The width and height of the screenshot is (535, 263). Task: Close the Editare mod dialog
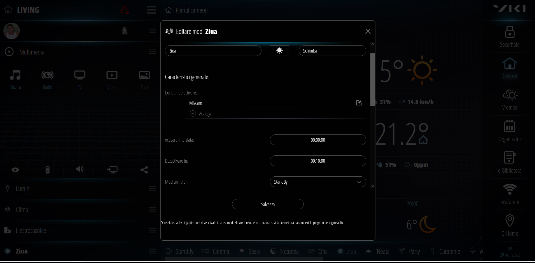click(368, 31)
